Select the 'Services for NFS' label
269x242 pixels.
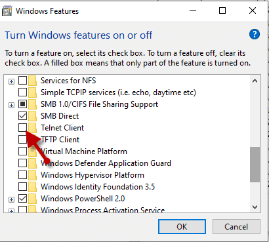point(68,81)
